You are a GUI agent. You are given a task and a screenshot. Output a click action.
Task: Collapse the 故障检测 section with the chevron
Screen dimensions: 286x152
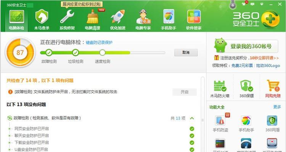point(192,118)
